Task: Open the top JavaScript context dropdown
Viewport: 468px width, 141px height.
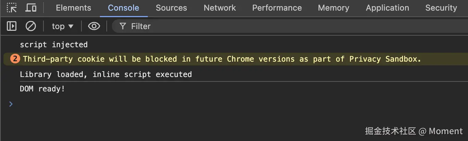Action: [63, 26]
